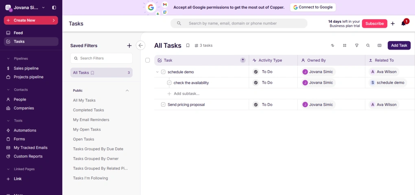Click the bookmark icon in All Tasks filter row
This screenshot has width=415, height=195.
[x=92, y=73]
